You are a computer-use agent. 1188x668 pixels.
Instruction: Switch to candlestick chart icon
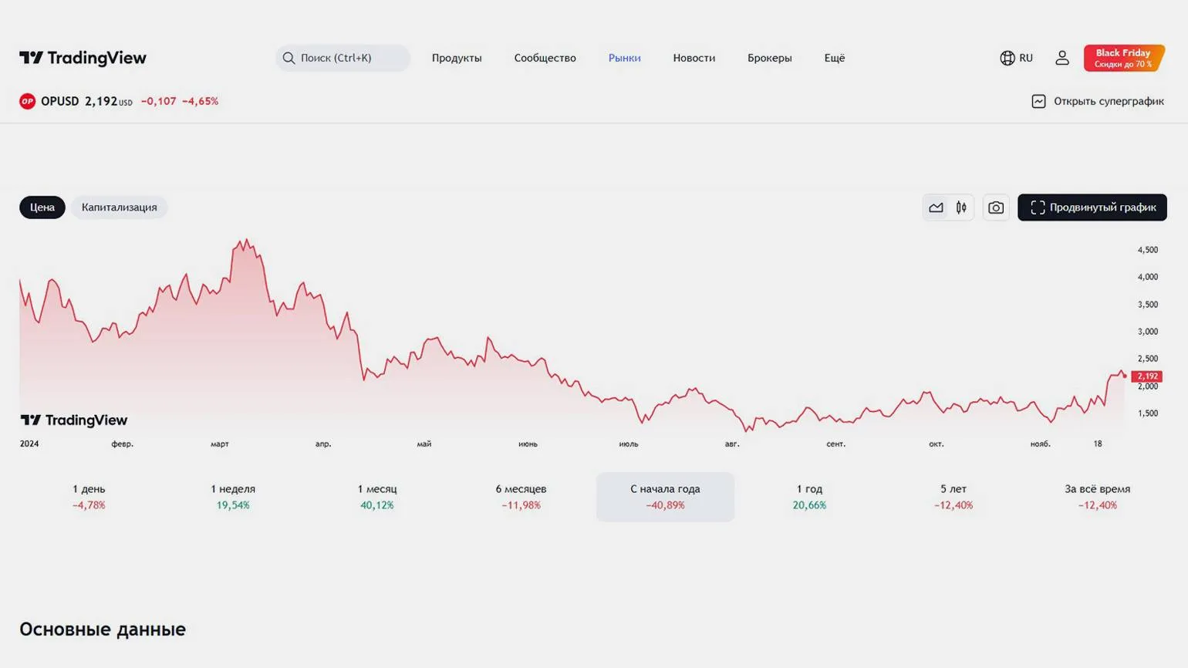tap(961, 207)
